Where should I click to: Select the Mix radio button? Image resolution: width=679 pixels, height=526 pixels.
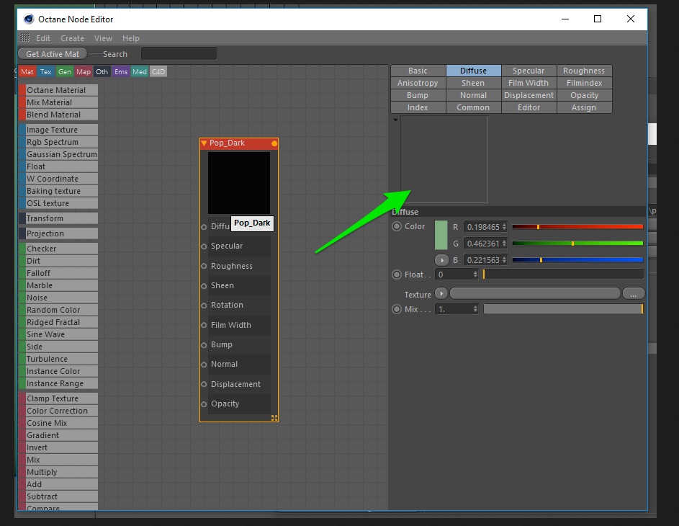click(x=397, y=309)
